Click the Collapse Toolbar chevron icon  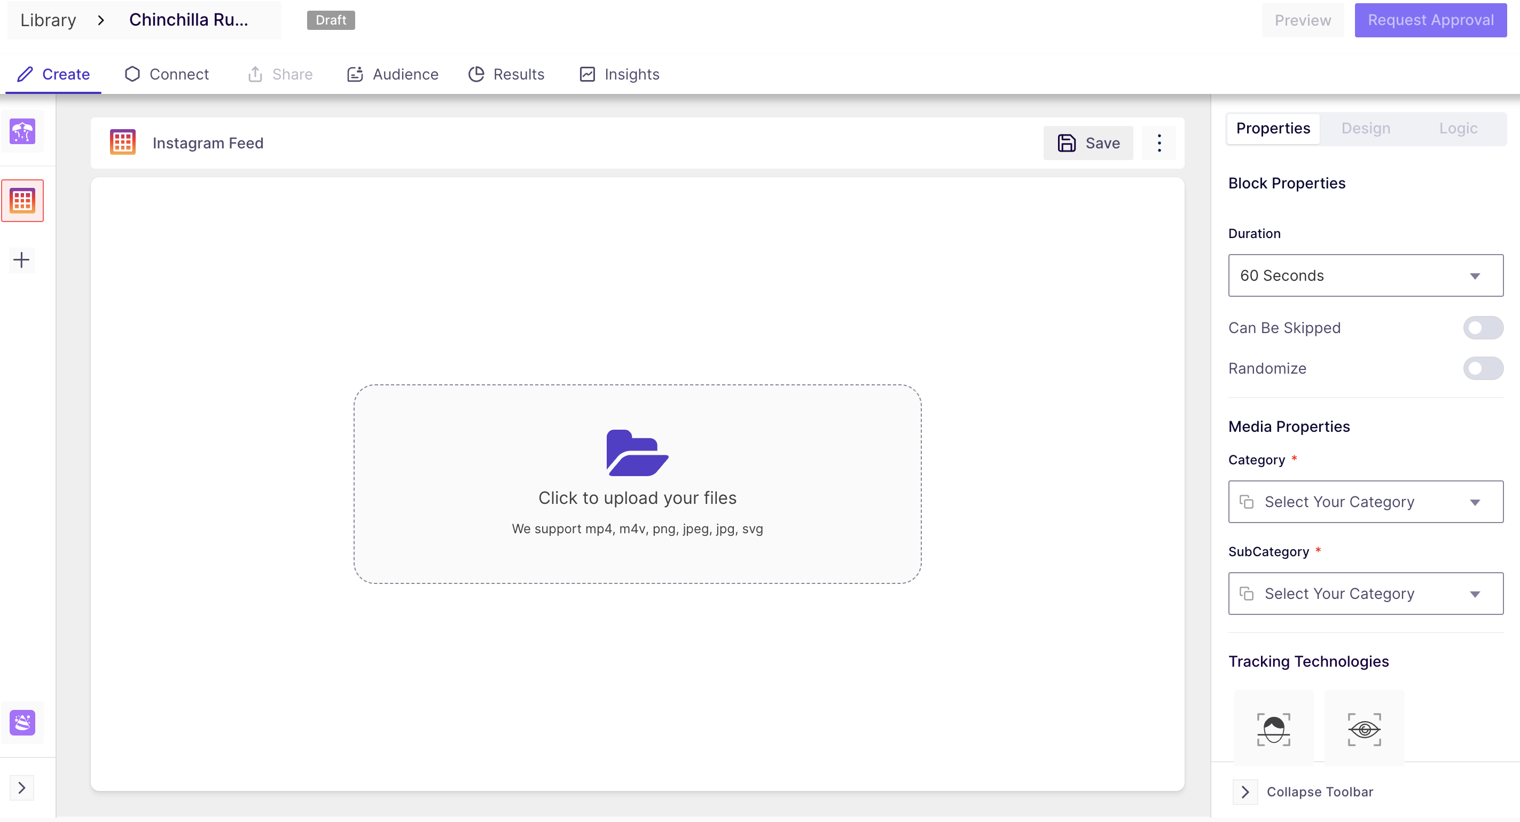click(x=1245, y=792)
